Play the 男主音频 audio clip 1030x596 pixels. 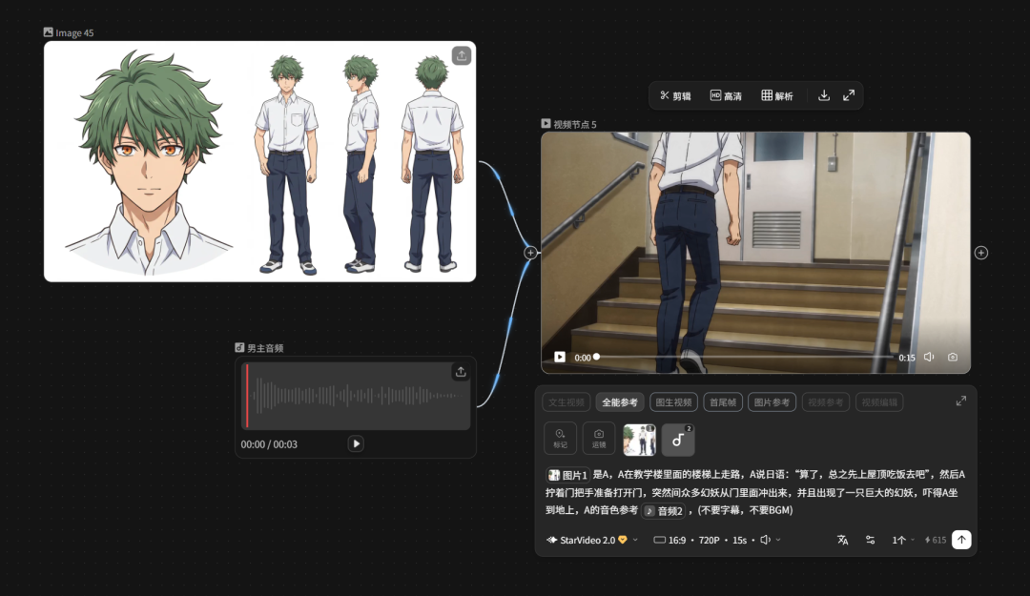click(356, 443)
